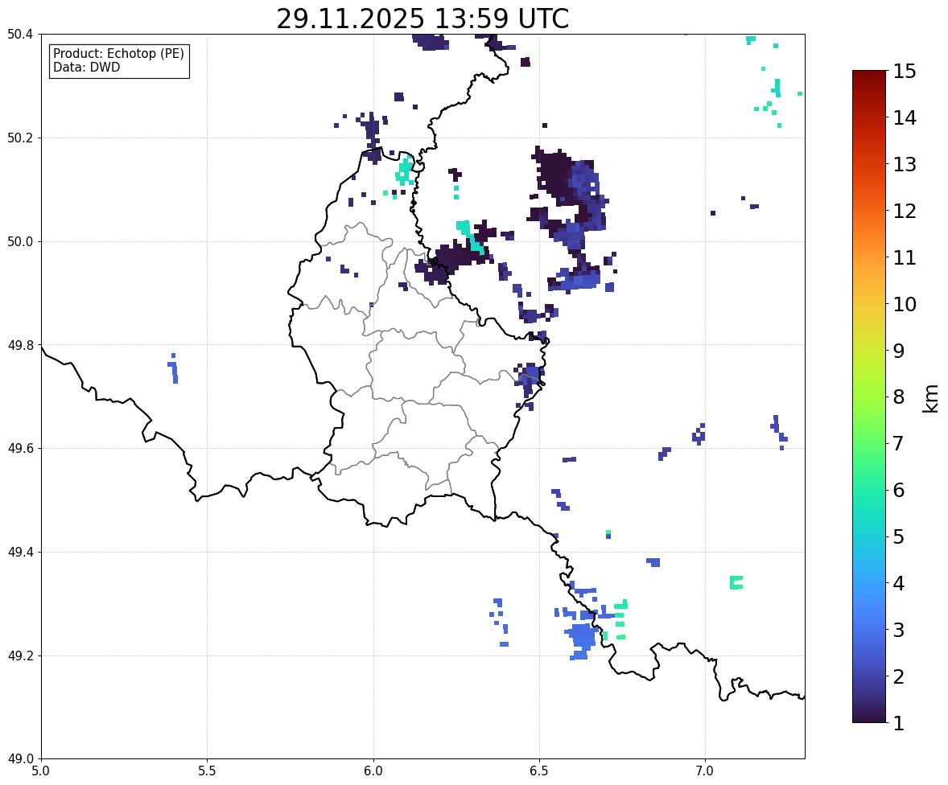Viewport: 948px width, 785px height.
Task: Click longitude axis label '5.0'
Action: (41, 771)
